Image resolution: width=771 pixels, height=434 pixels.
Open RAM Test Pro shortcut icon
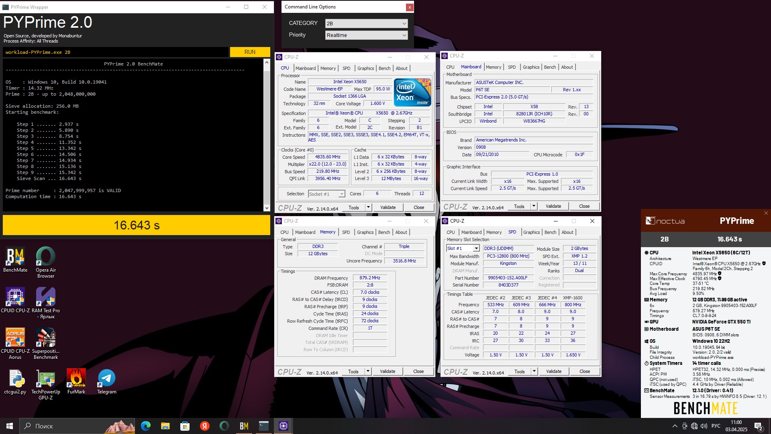46,303
